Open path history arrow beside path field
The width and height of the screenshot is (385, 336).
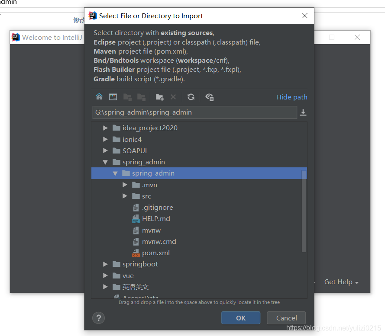click(x=303, y=112)
